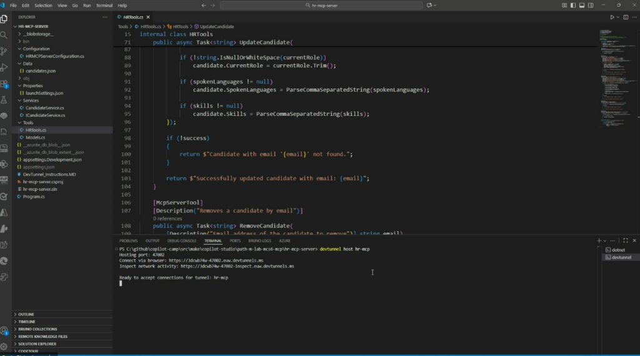Viewport: 640px width, 356px height.
Task: Open the Extensions view
Action: pyautogui.click(x=4, y=84)
